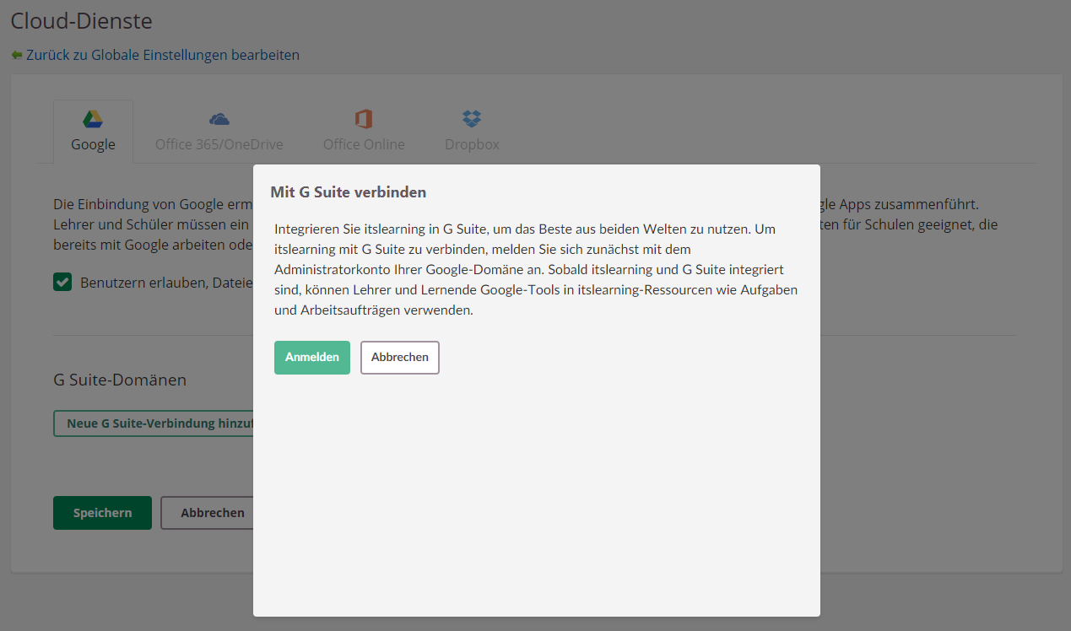The image size is (1071, 631).
Task: Save settings with the Speichern button
Action: (x=102, y=512)
